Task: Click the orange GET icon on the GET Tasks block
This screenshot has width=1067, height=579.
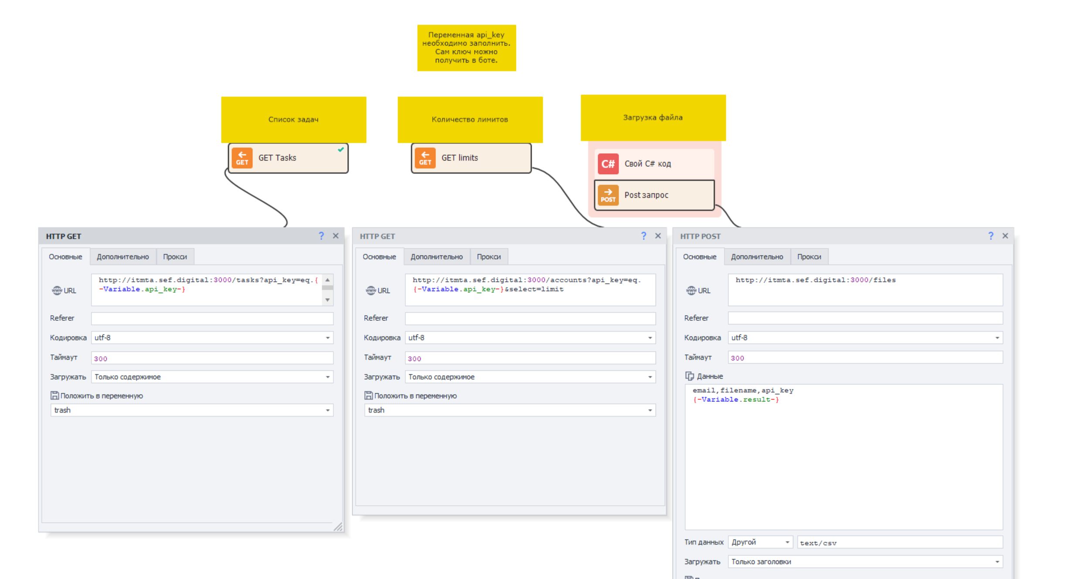Action: [242, 158]
